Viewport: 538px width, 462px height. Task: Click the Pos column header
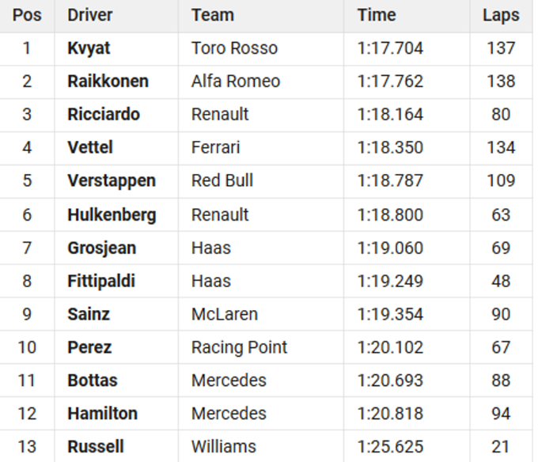click(27, 15)
